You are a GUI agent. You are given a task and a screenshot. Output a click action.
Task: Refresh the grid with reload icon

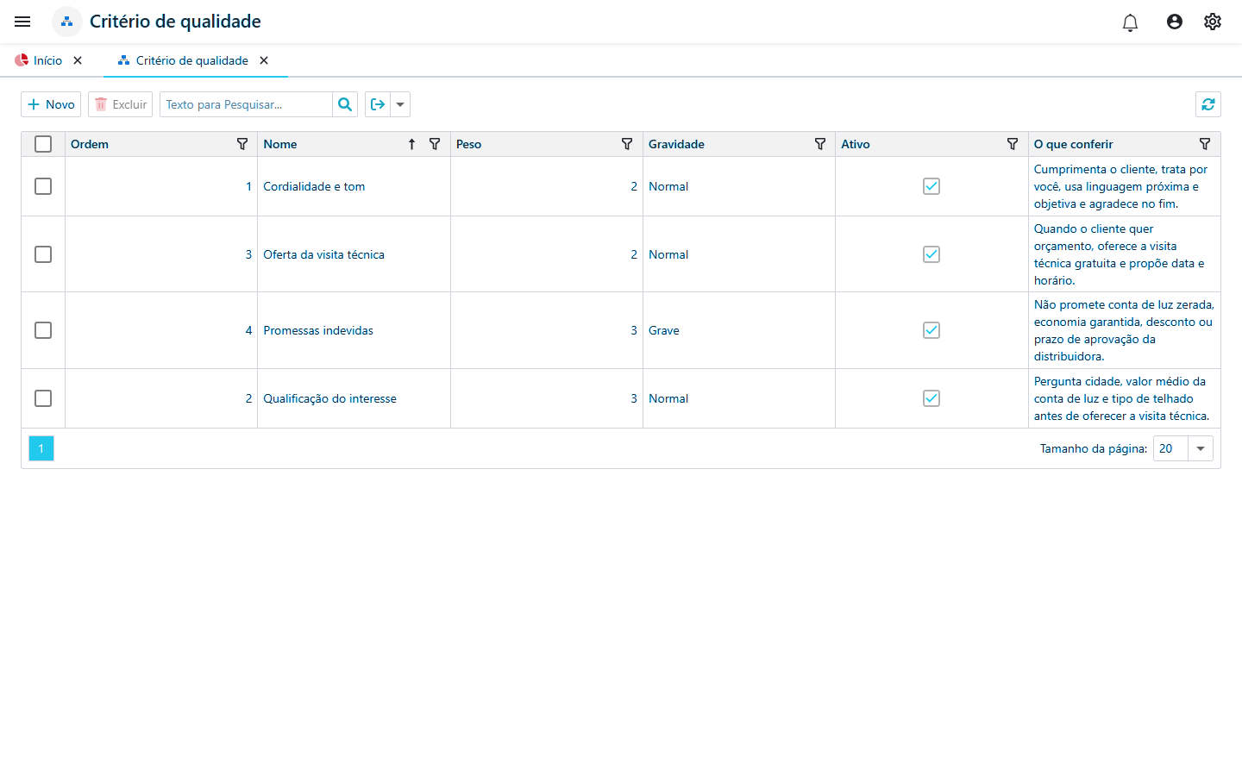1208,104
